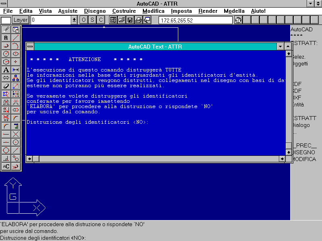Select the Text tool (letter A)
The image size is (322, 241).
point(6,70)
